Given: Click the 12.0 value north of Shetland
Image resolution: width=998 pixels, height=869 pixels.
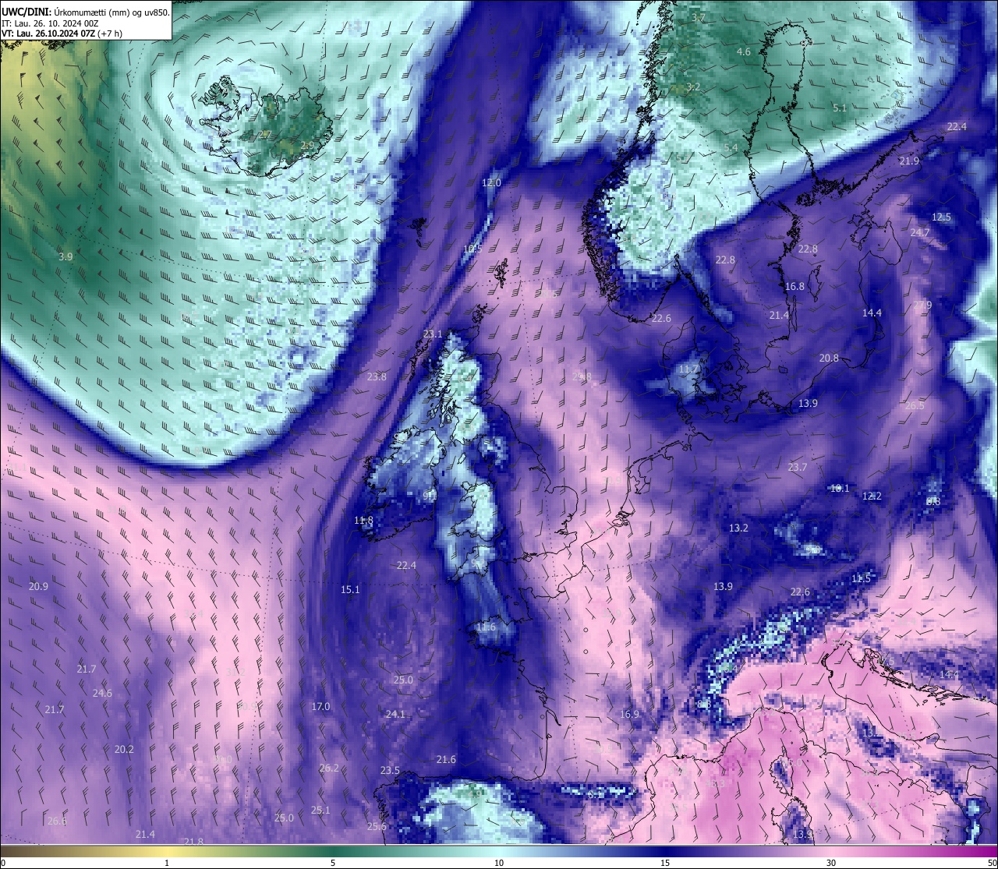Looking at the screenshot, I should pyautogui.click(x=491, y=182).
